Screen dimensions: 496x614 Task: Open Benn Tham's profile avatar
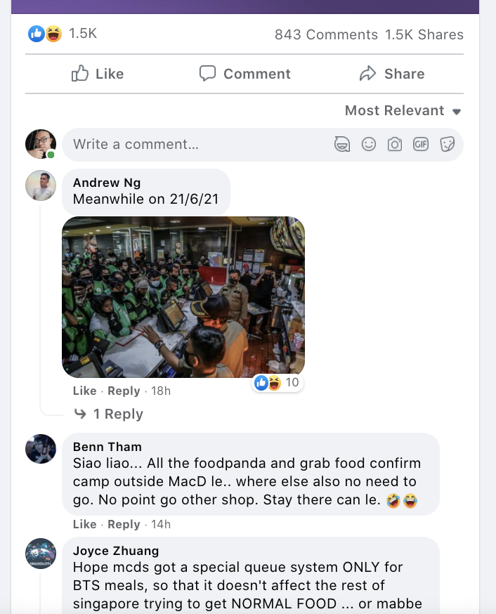point(41,448)
